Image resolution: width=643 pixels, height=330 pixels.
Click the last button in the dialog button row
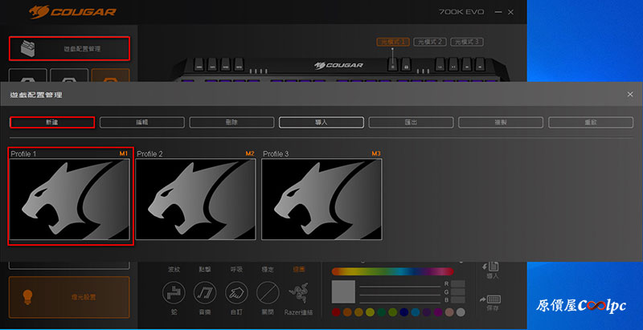click(x=591, y=122)
